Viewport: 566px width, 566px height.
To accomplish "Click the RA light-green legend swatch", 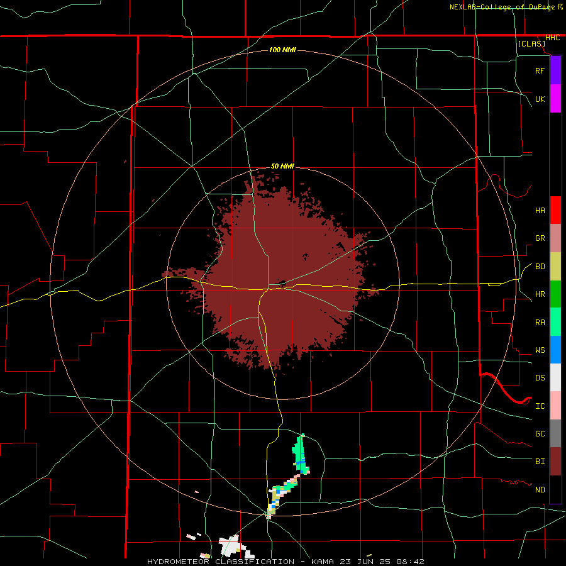I will pos(555,322).
